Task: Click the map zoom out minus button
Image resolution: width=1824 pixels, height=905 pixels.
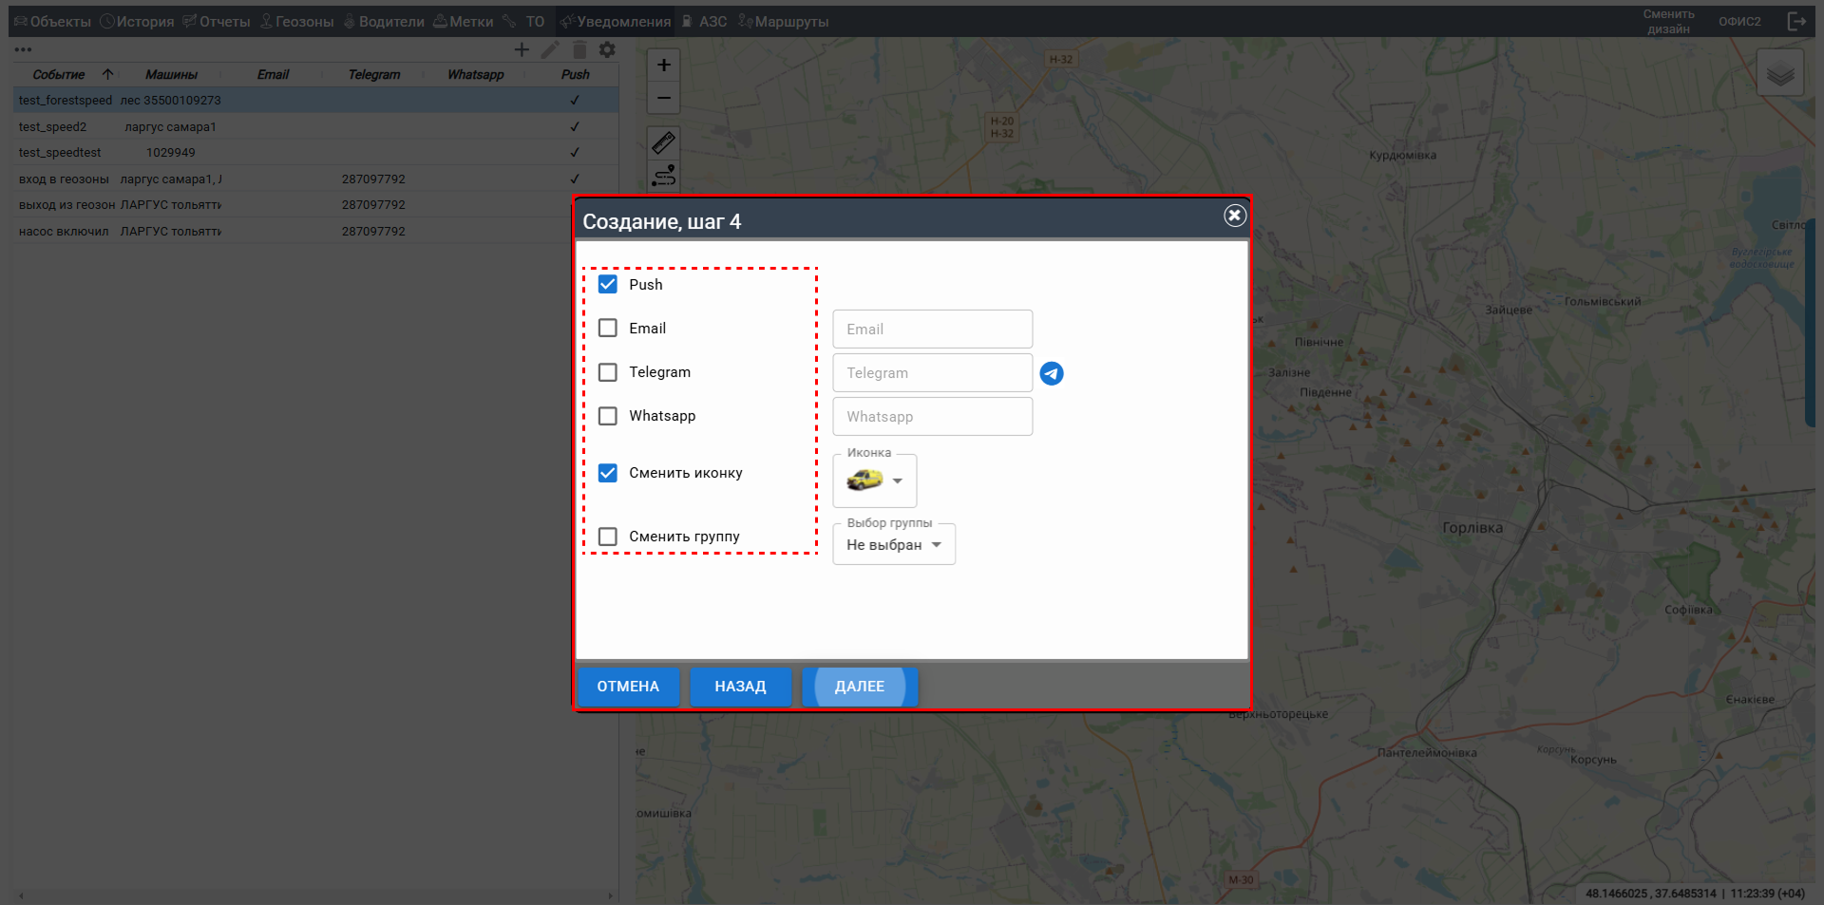Action: click(x=664, y=98)
